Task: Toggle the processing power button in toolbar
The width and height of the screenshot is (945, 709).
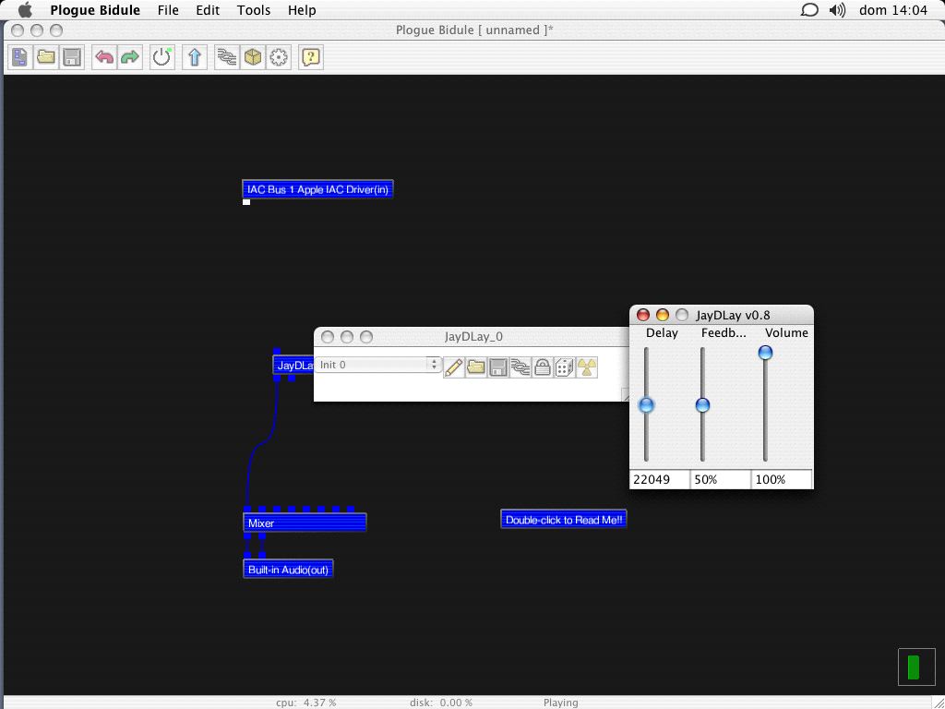Action: (x=162, y=58)
